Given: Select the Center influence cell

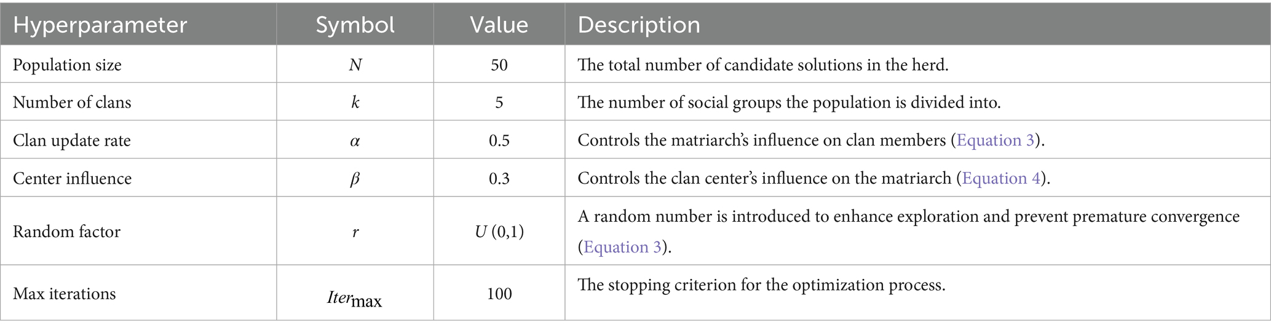Looking at the screenshot, I should (x=72, y=178).
